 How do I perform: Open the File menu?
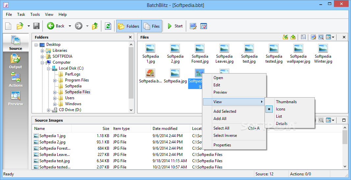[9, 15]
